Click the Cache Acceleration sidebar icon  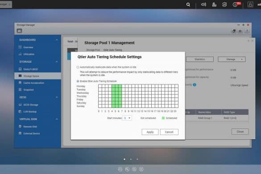pyautogui.click(x=20, y=83)
